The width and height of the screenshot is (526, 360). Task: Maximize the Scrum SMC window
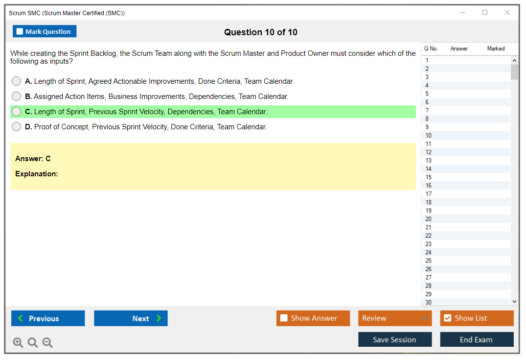485,13
